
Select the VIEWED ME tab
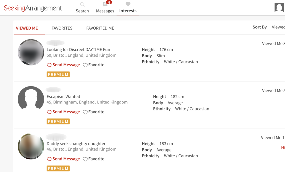tap(27, 28)
